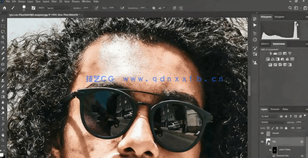Select the Clone Stamp tool

click(3, 80)
